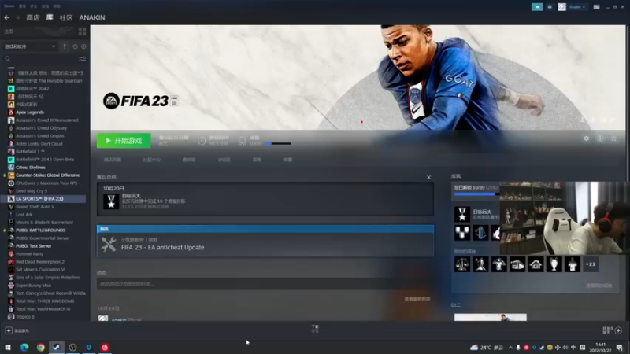Click the trophy cup achievement icon
Screen dimensions: 630x354
(x=554, y=264)
